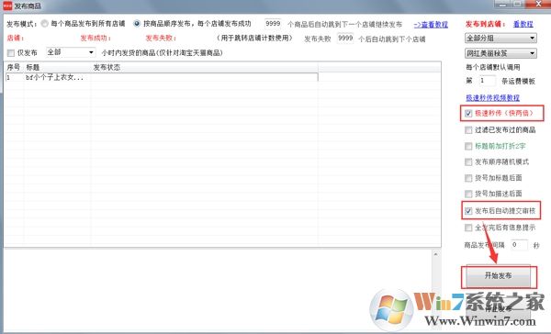Screen dimensions: 551x334
Task: Check 货号加标题后面 box
Action: 468,178
